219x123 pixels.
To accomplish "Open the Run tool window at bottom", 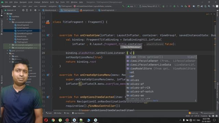I will point(67,113).
